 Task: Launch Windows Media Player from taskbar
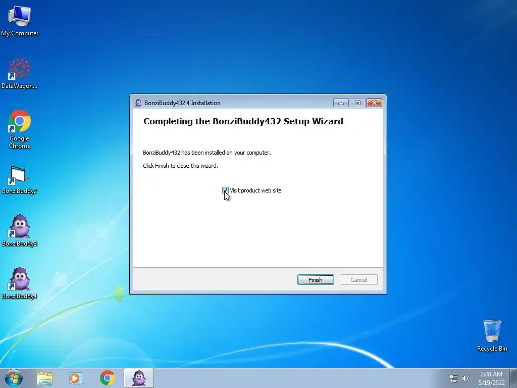(76, 378)
